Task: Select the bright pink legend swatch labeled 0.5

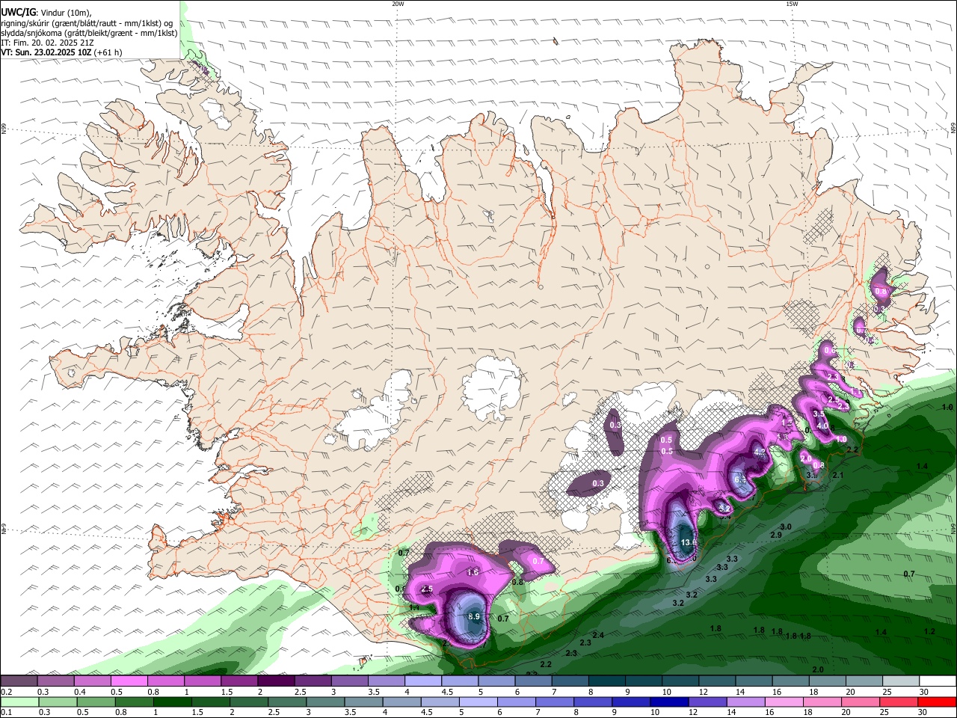Action: tap(129, 681)
